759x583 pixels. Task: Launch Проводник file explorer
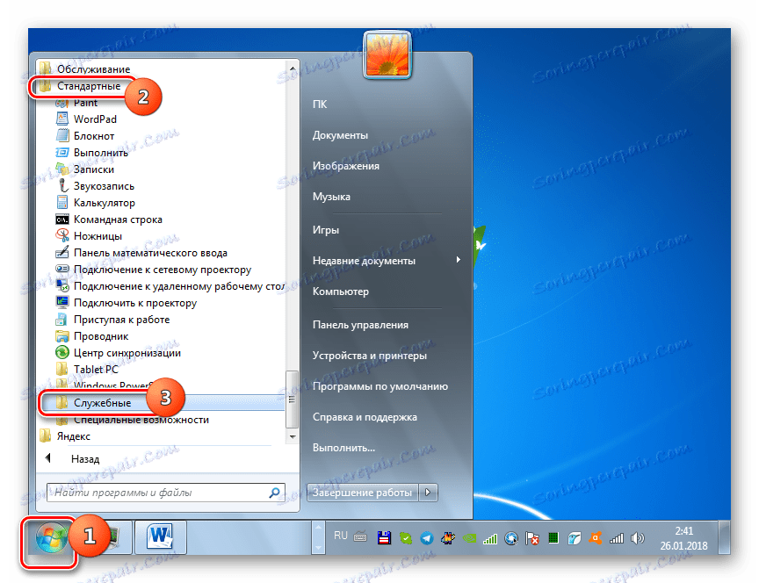(x=101, y=336)
